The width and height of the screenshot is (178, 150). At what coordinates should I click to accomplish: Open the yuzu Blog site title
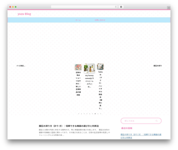click(24, 14)
